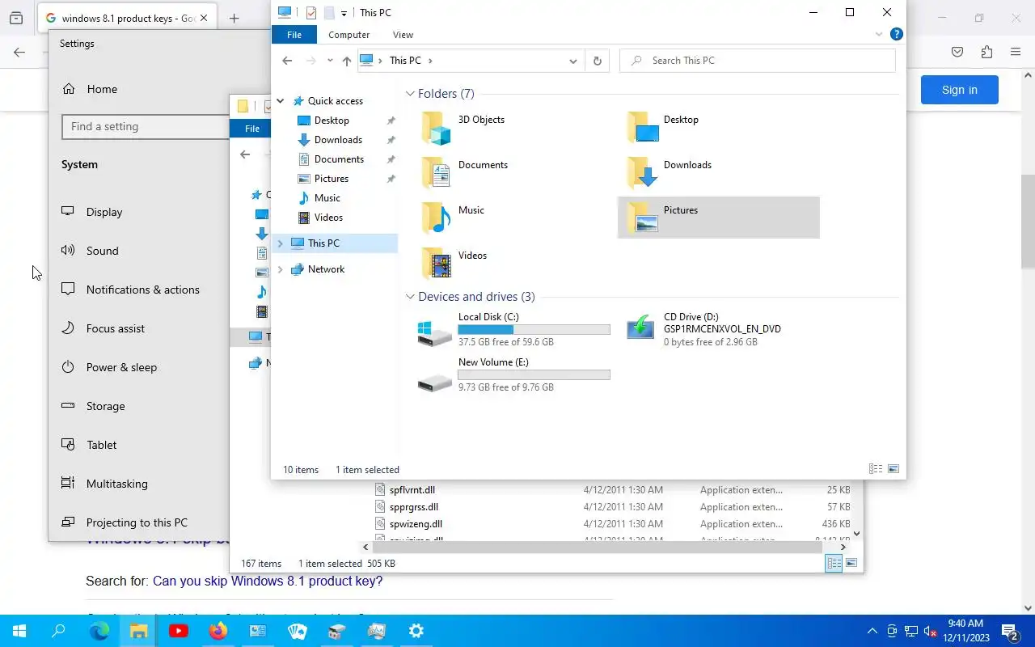Image resolution: width=1035 pixels, height=647 pixels.
Task: Open Firefox extensions puzzle icon
Action: pos(986,52)
